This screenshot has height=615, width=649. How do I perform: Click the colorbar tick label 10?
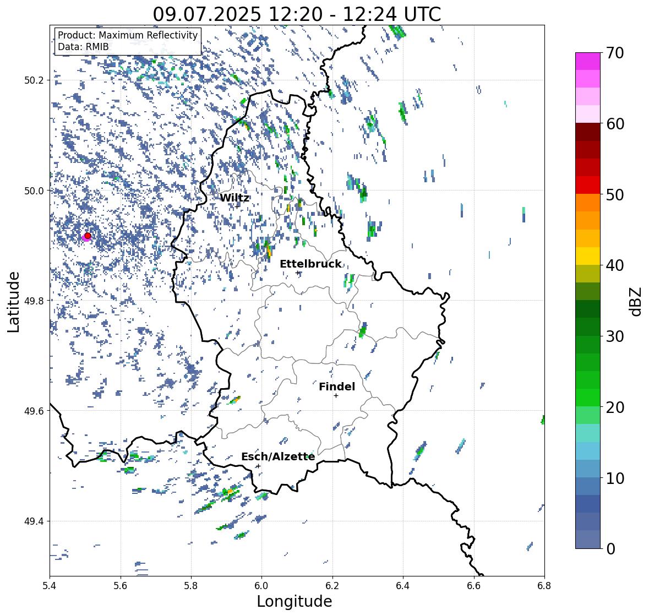tap(615, 478)
